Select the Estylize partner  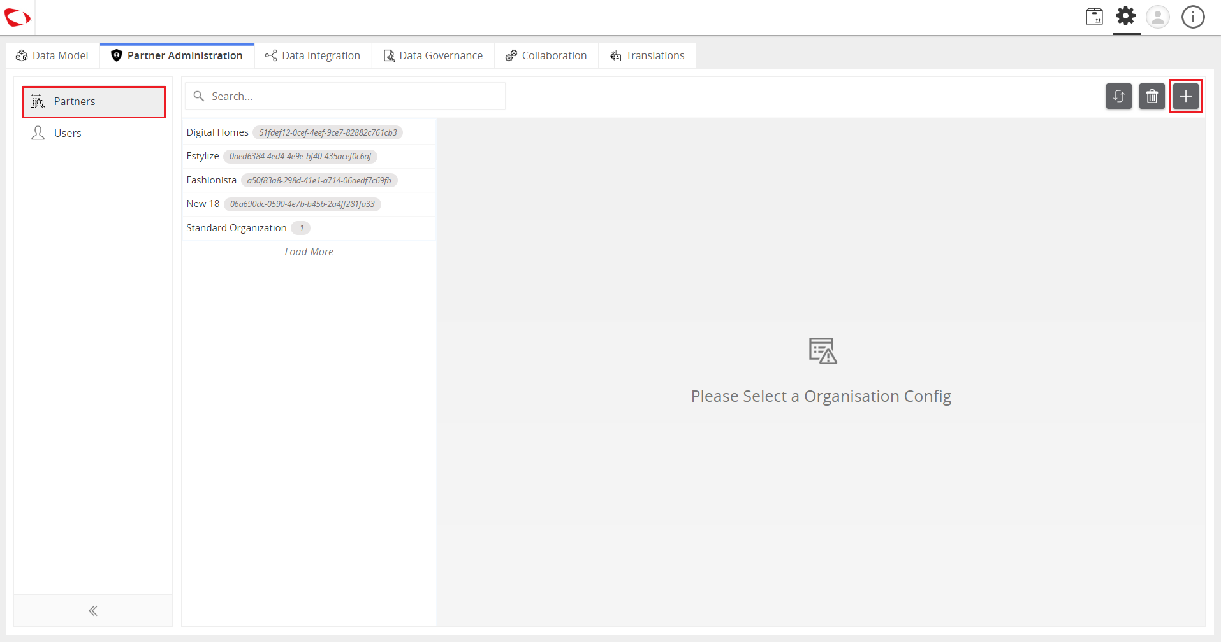(309, 156)
